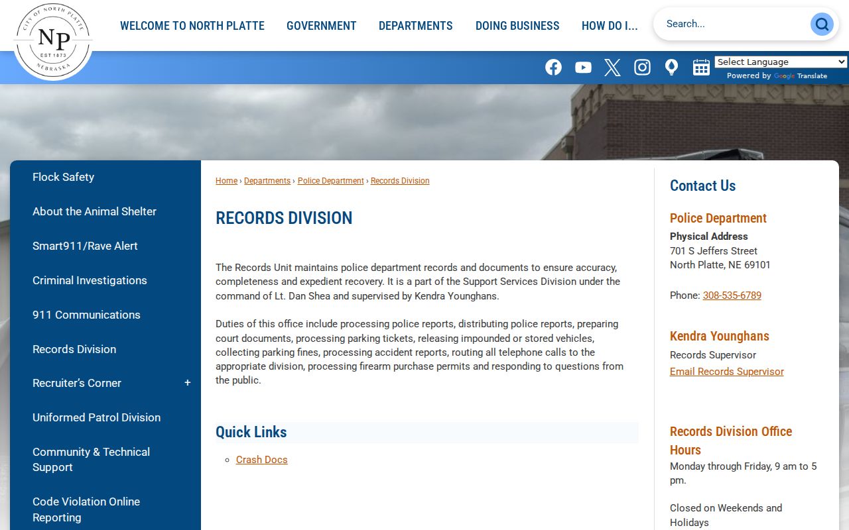Click the Quick Links heading

click(251, 432)
